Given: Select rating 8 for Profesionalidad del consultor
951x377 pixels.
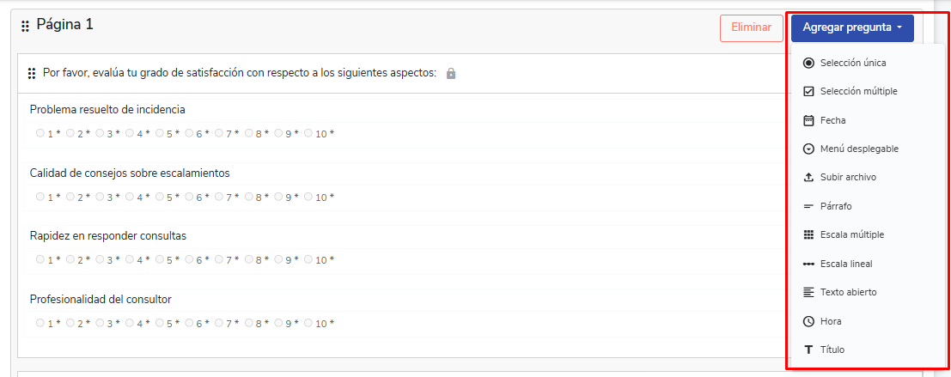Looking at the screenshot, I should click(249, 323).
